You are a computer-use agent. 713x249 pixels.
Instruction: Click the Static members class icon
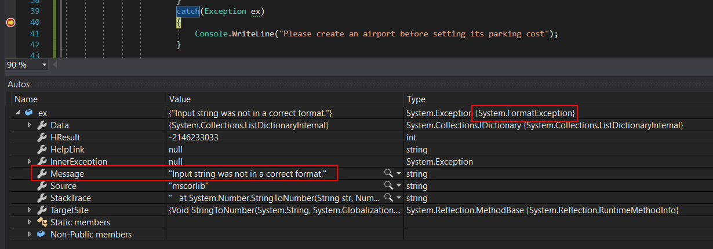42,222
